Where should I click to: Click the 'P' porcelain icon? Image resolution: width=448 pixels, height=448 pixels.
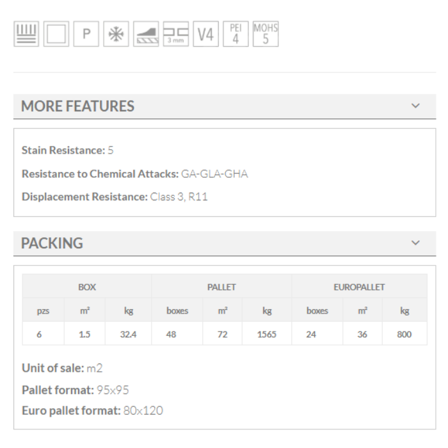click(x=86, y=35)
